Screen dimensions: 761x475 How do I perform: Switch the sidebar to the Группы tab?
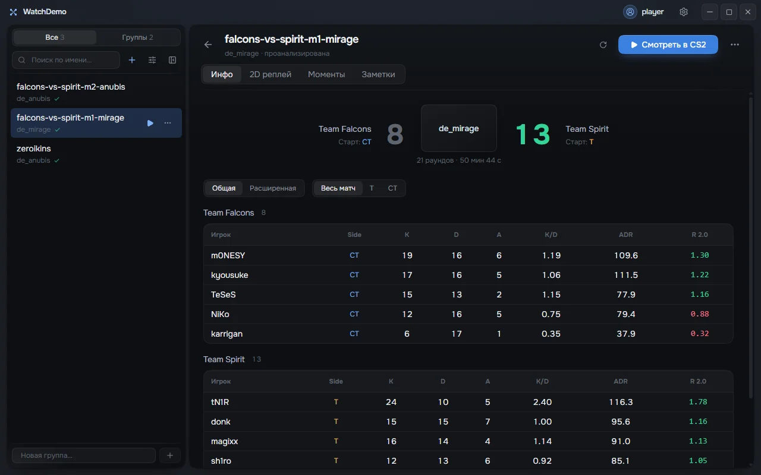[138, 37]
